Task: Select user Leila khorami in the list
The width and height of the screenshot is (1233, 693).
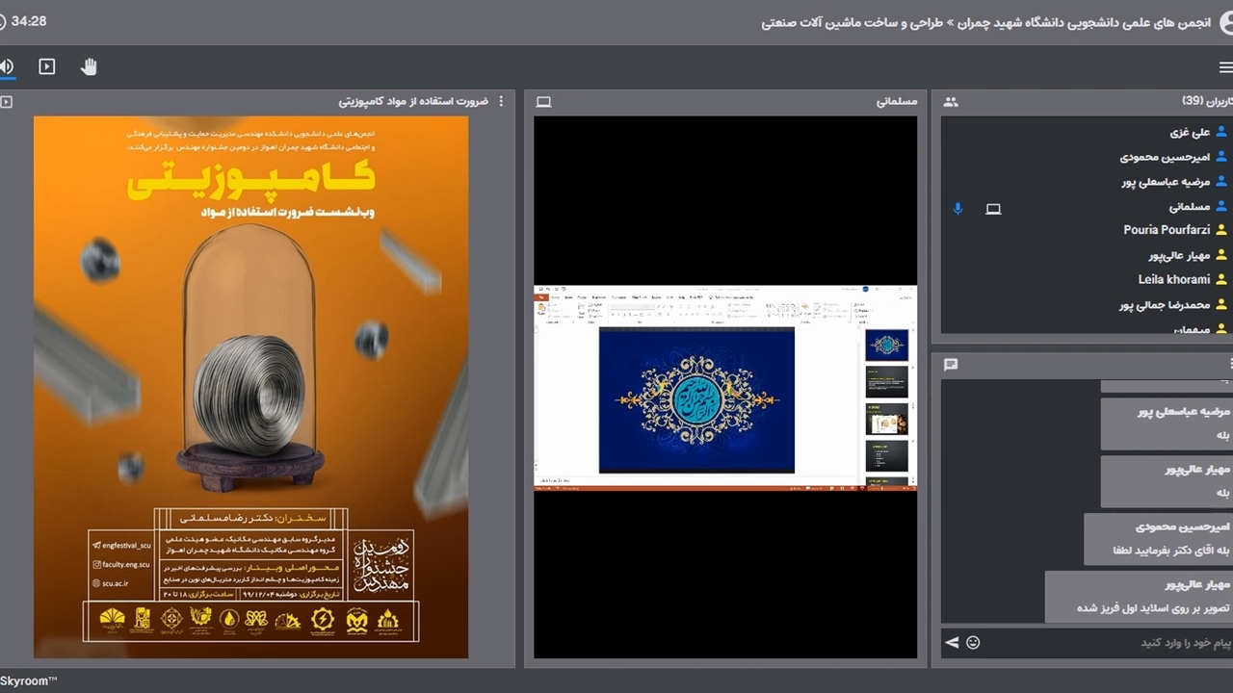Action: click(x=1173, y=279)
